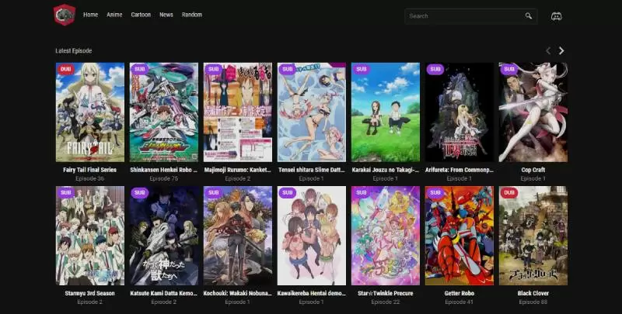622x314 pixels.
Task: Click the Latest Episode heading
Action: point(74,51)
